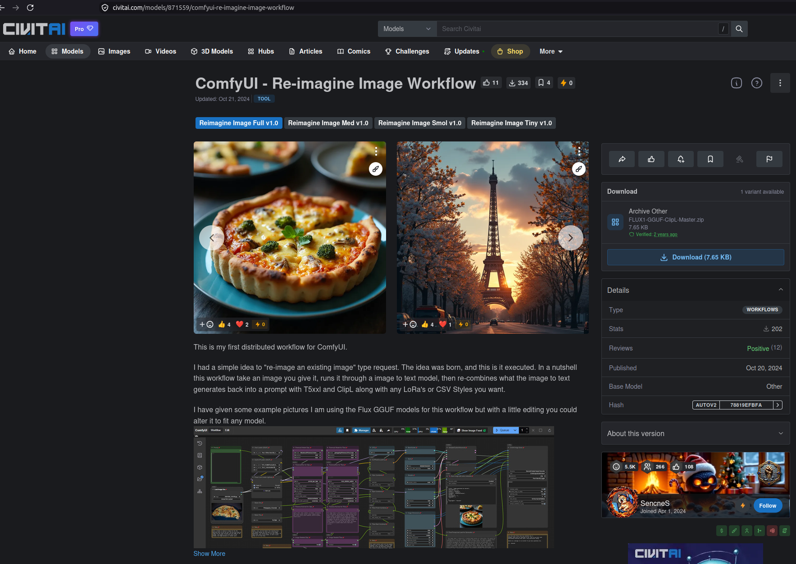This screenshot has width=796, height=564.
Task: Click the green person permission icon
Action: [x=747, y=531]
